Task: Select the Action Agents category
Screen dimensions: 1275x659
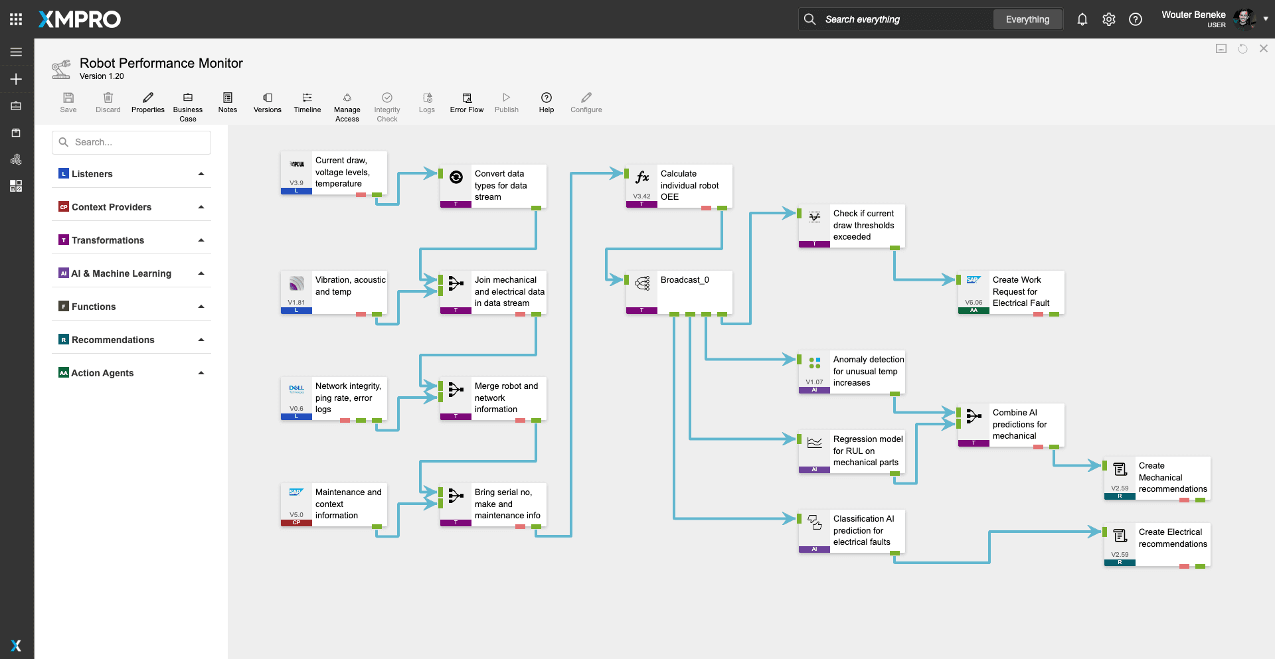Action: point(102,373)
